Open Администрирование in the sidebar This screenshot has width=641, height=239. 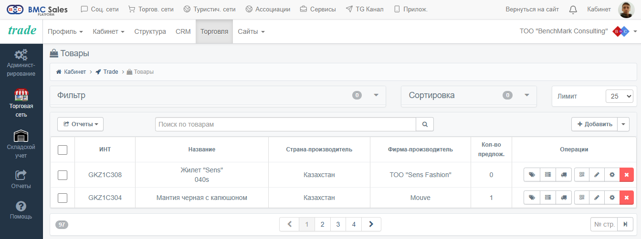click(x=21, y=62)
